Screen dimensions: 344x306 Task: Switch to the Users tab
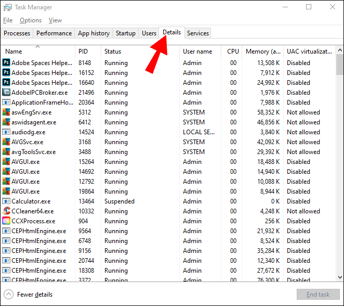point(149,33)
